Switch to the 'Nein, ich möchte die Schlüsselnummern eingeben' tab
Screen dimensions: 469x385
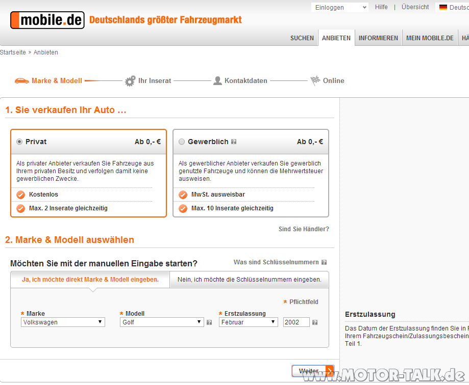point(250,280)
